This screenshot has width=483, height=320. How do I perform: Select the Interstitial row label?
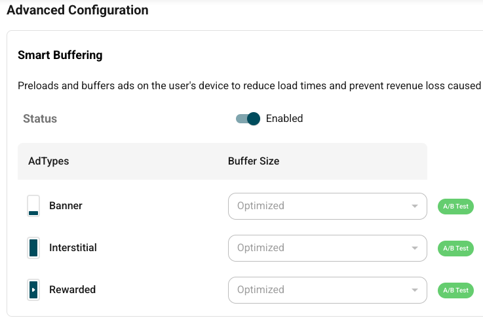73,248
